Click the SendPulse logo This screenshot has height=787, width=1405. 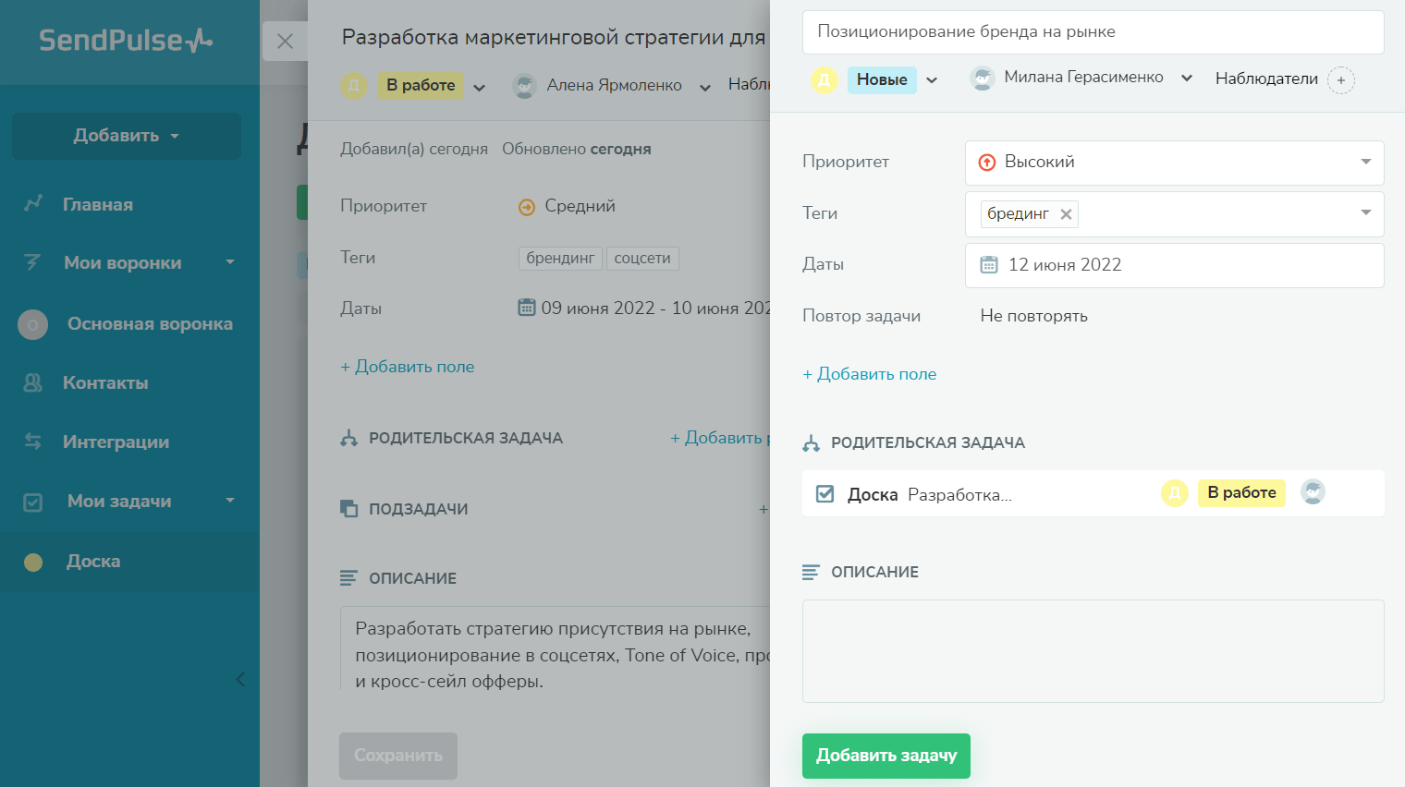(126, 41)
